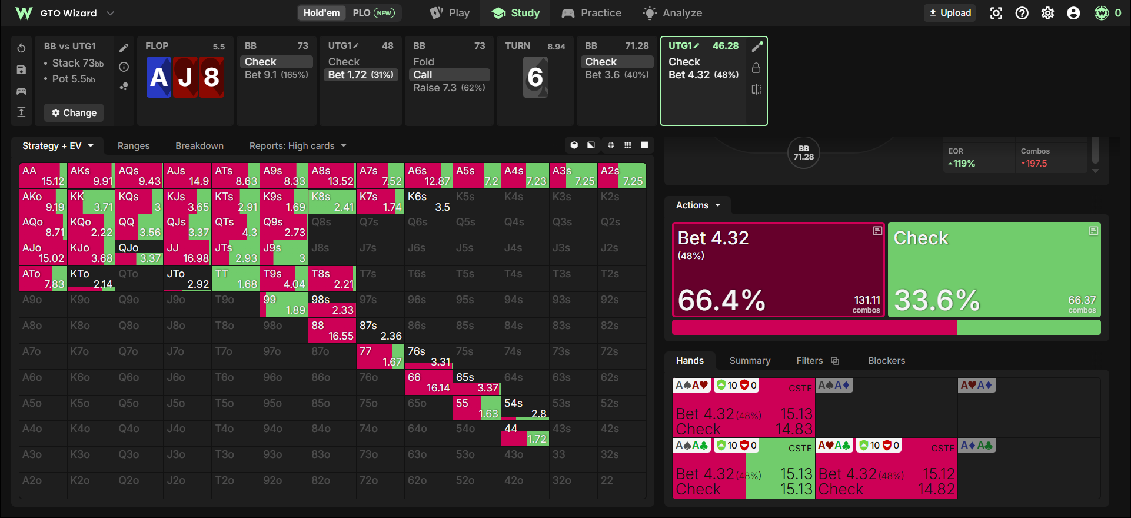Screen dimensions: 1131x518
Task: Open the Blockers tab
Action: pos(887,361)
